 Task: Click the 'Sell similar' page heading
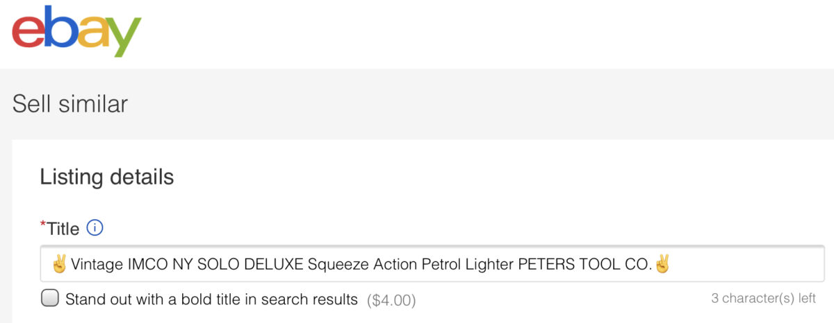click(70, 104)
